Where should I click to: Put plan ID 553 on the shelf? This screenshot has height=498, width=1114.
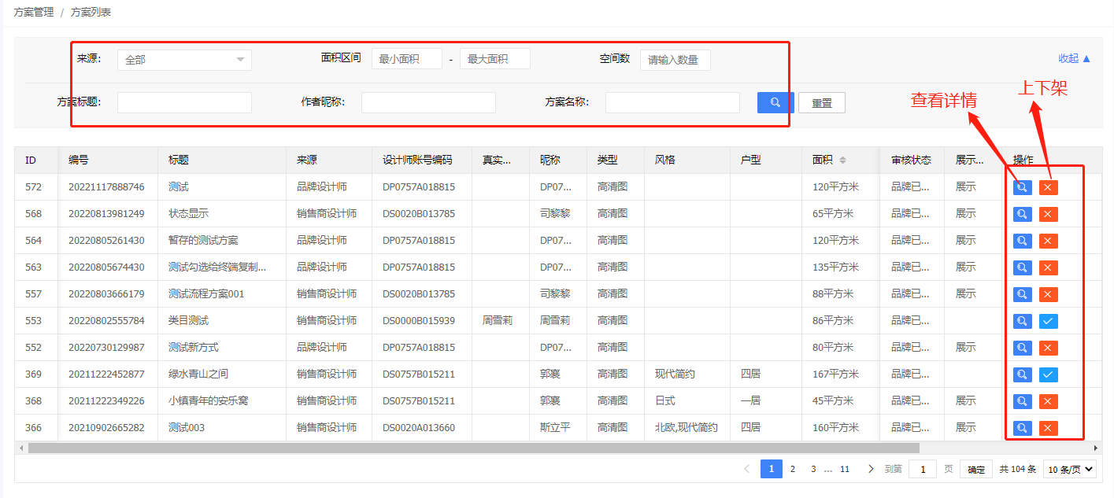(x=1048, y=321)
